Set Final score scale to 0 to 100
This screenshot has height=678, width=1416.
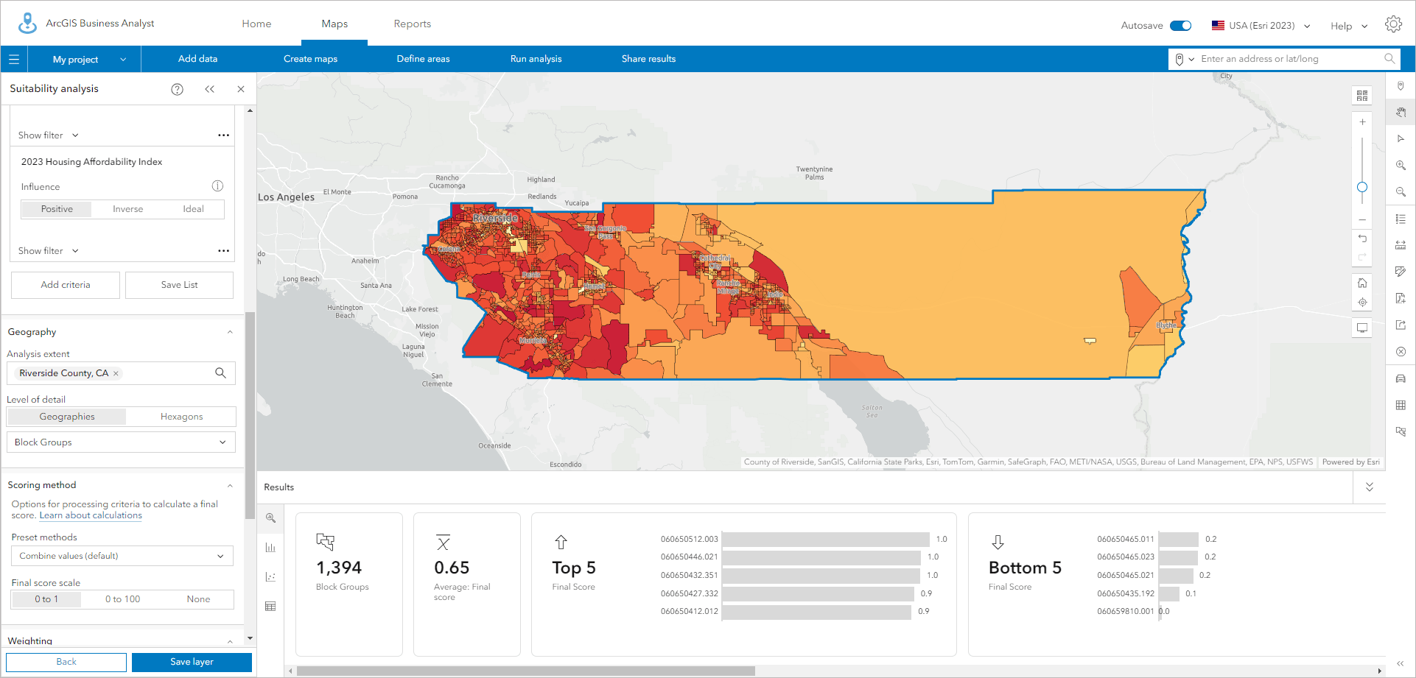121,598
